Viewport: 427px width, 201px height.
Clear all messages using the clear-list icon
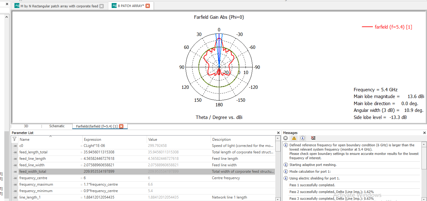[313, 138]
